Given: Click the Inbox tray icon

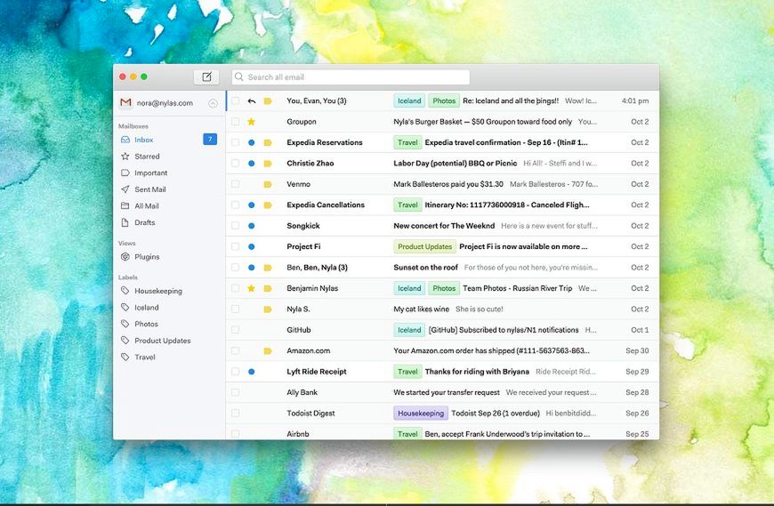Looking at the screenshot, I should (125, 140).
